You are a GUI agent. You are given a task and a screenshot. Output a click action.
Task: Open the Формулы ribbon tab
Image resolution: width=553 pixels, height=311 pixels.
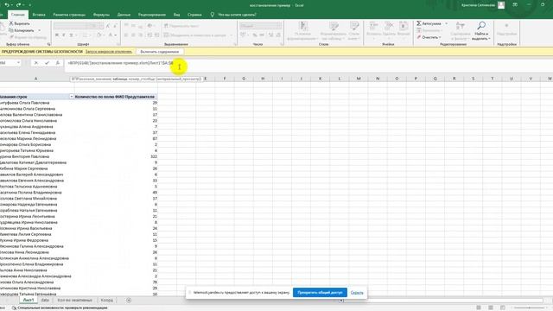[101, 15]
